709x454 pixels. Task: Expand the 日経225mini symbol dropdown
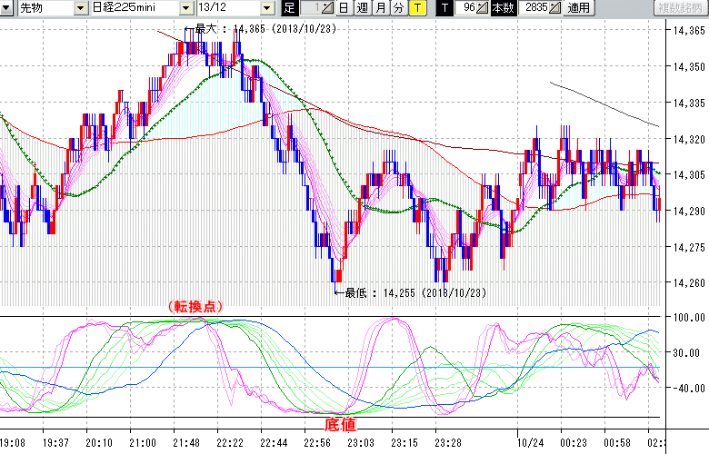pos(185,8)
